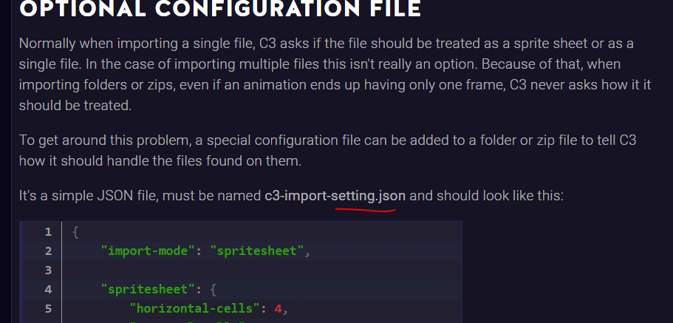
Task: Click line number 1 in the code gutter
Action: [48, 232]
